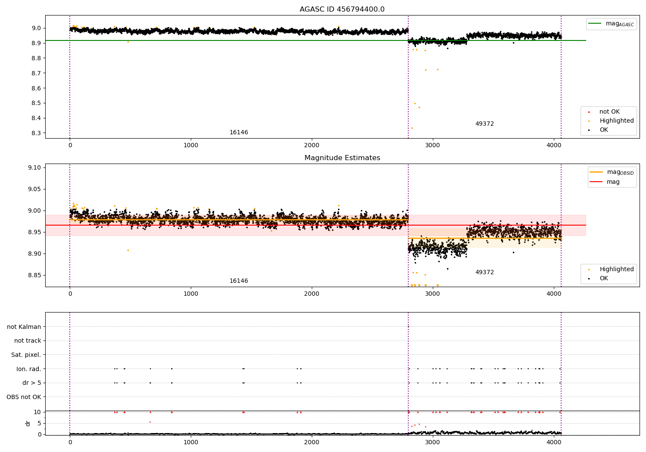This screenshot has width=646, height=452.
Task: Click the "dr > 5" row label
Action: coord(31,383)
